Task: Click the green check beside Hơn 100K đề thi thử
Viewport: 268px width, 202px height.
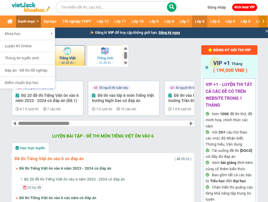Action: [207, 114]
